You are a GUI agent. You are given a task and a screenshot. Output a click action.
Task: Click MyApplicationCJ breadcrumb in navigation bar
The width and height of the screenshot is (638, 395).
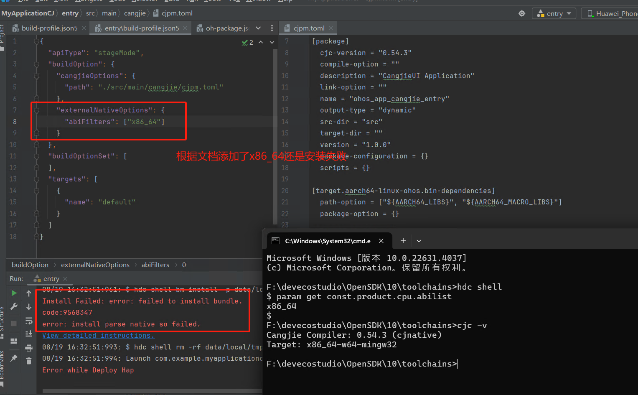[28, 13]
